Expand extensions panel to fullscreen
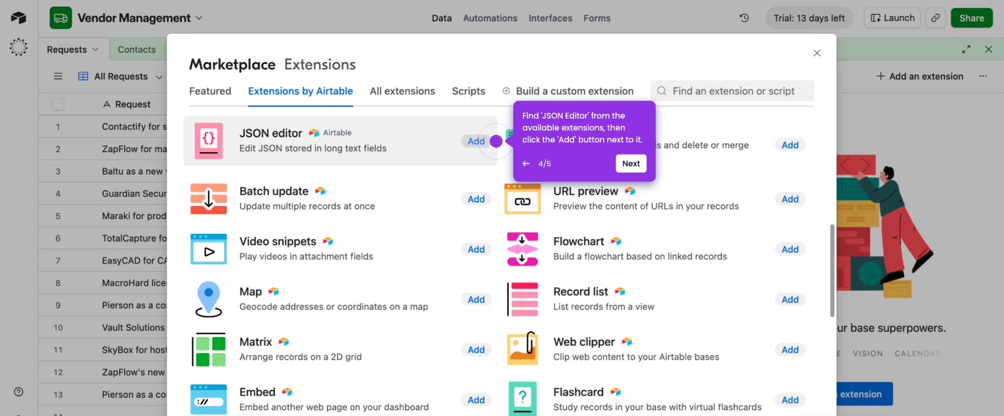Image resolution: width=1004 pixels, height=416 pixels. tap(966, 50)
